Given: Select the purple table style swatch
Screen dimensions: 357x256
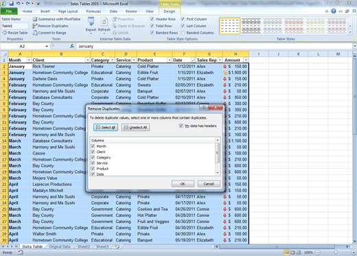Looking at the screenshot, I should [x=337, y=26].
